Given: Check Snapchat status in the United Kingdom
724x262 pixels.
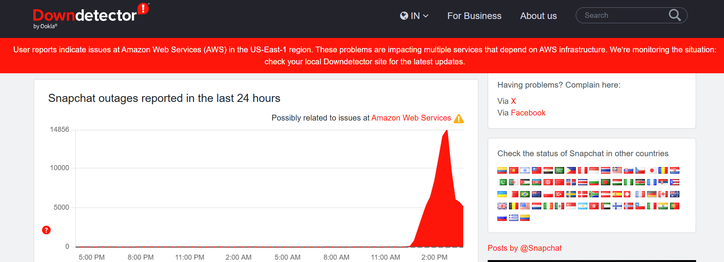Looking at the screenshot, I should [502, 206].
